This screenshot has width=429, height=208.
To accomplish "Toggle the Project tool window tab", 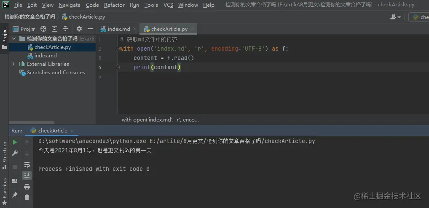I will 4,38.
